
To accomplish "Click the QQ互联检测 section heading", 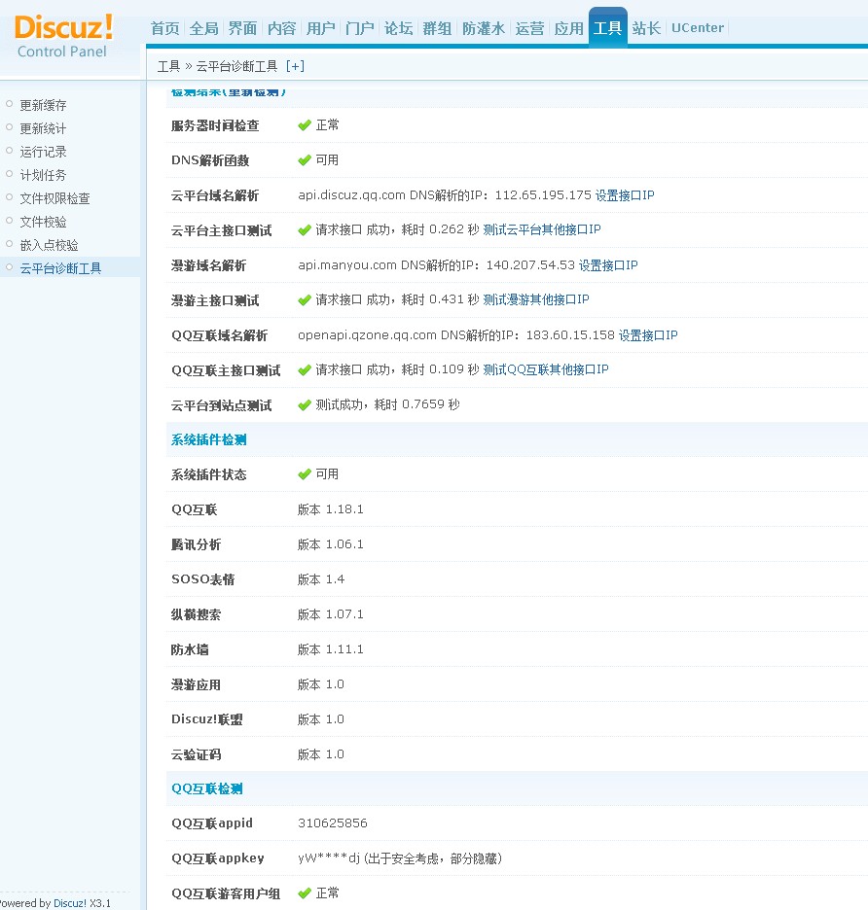I will pyautogui.click(x=207, y=788).
